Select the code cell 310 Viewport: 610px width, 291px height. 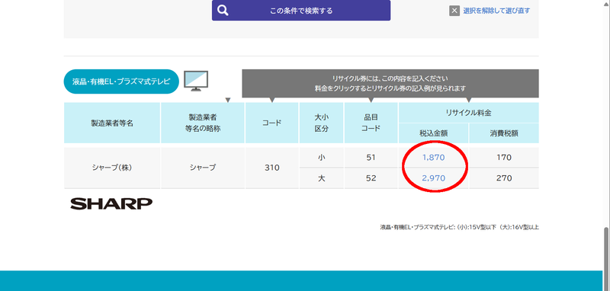tap(272, 168)
